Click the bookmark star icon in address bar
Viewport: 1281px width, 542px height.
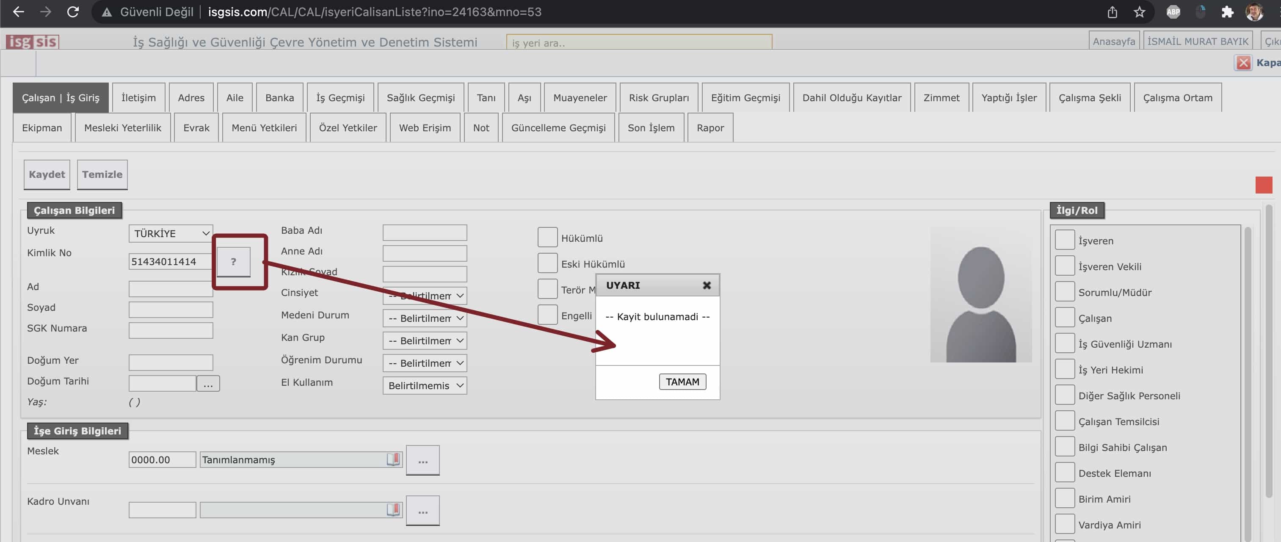[1139, 12]
